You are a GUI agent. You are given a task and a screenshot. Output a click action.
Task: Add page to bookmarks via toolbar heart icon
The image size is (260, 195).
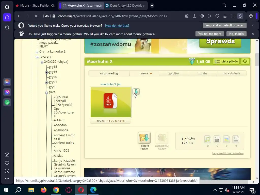point(217,16)
